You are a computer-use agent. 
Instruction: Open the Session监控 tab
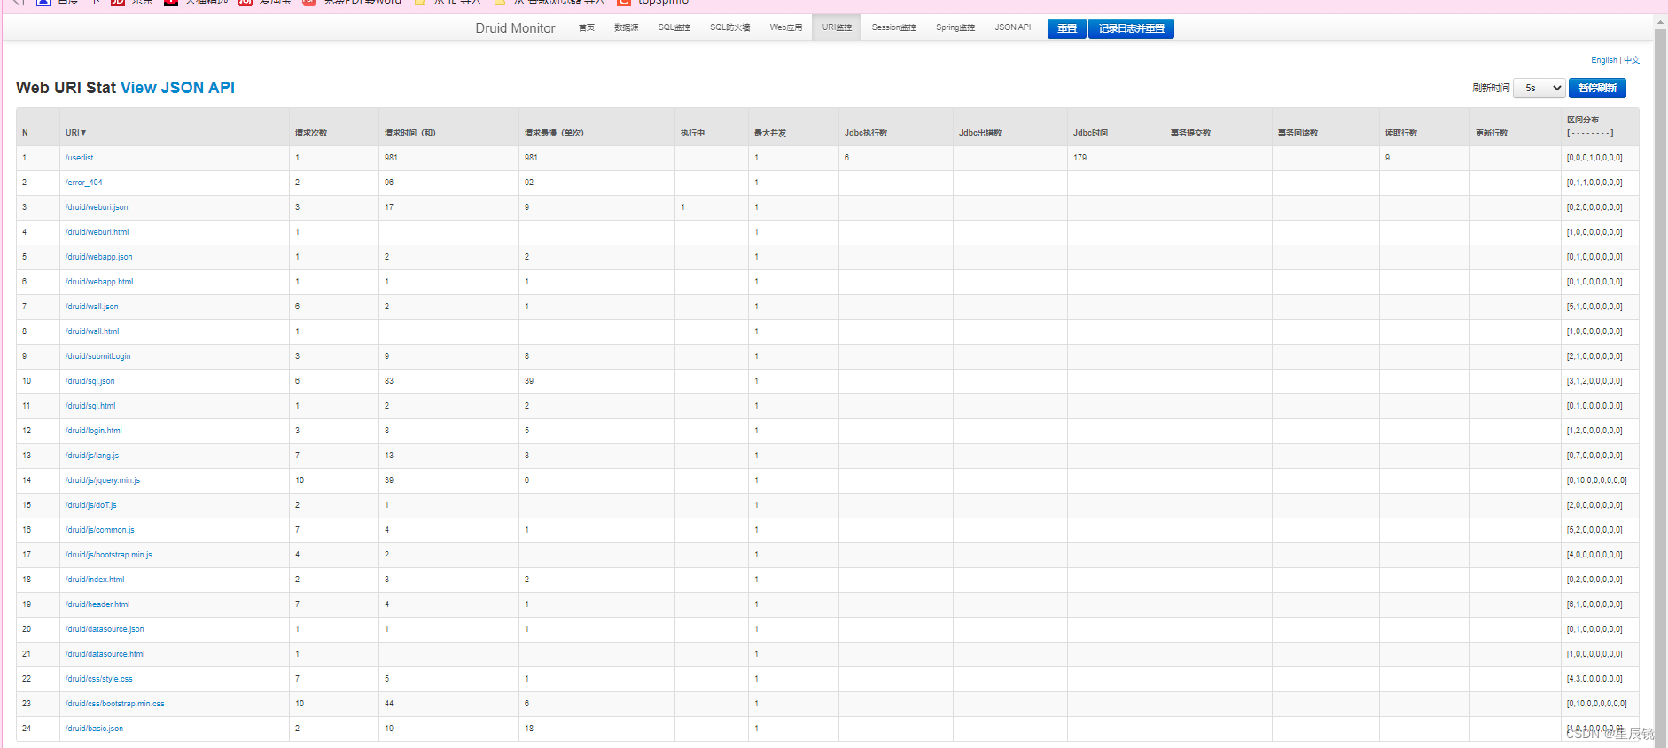click(893, 27)
